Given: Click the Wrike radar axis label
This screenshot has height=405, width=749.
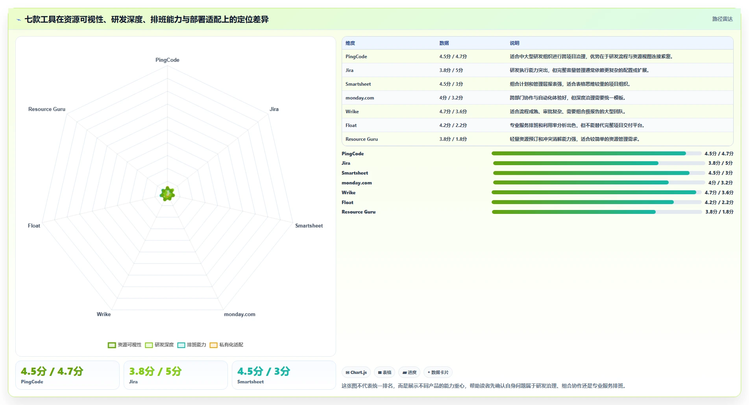Looking at the screenshot, I should pyautogui.click(x=104, y=315).
